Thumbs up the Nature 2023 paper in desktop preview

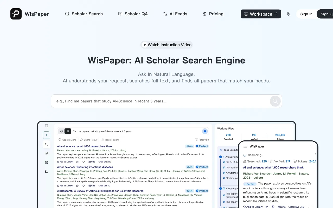(x=78, y=162)
